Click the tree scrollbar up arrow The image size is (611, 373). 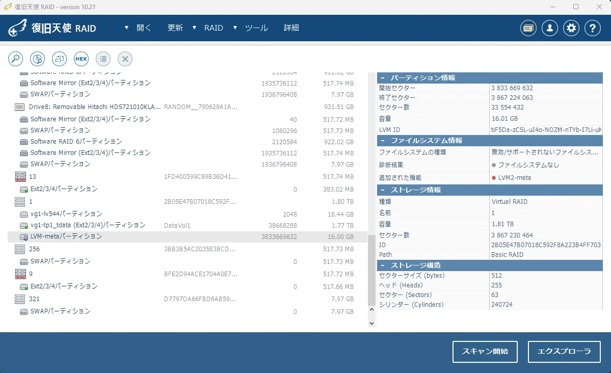(x=371, y=309)
